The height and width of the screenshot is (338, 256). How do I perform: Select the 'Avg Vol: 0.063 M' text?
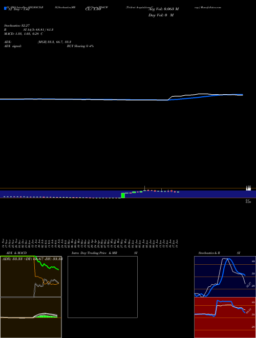tap(163, 9)
